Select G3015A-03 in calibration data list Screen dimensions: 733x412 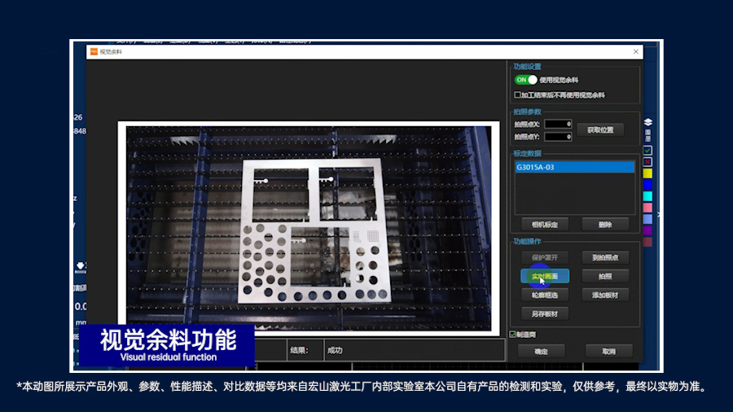coord(574,167)
